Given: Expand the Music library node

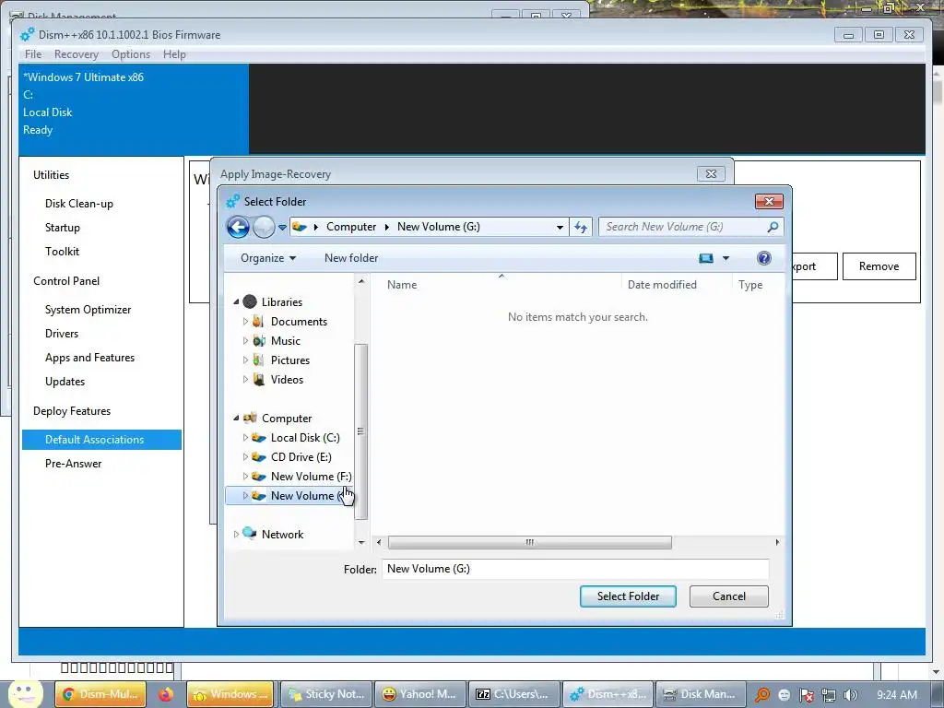Looking at the screenshot, I should (245, 341).
